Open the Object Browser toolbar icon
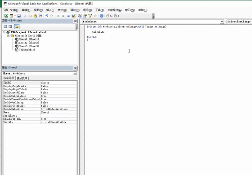Viewport: 252px width, 175px height. coord(90,16)
